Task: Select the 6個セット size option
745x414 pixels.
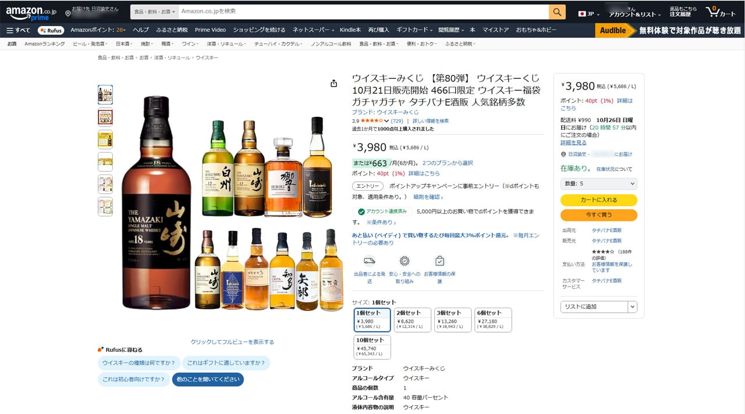Action: pos(493,319)
